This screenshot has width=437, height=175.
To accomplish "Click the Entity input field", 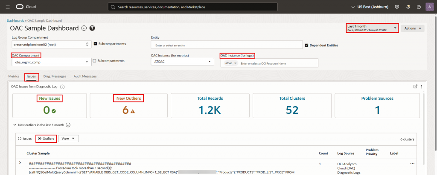I will point(226,45).
